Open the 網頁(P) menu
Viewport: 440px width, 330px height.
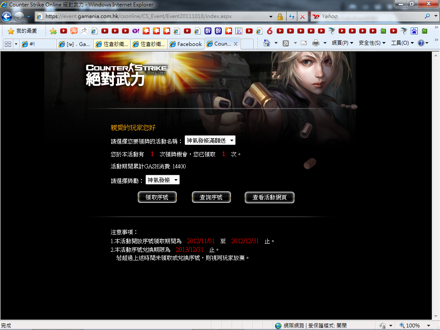click(x=342, y=43)
